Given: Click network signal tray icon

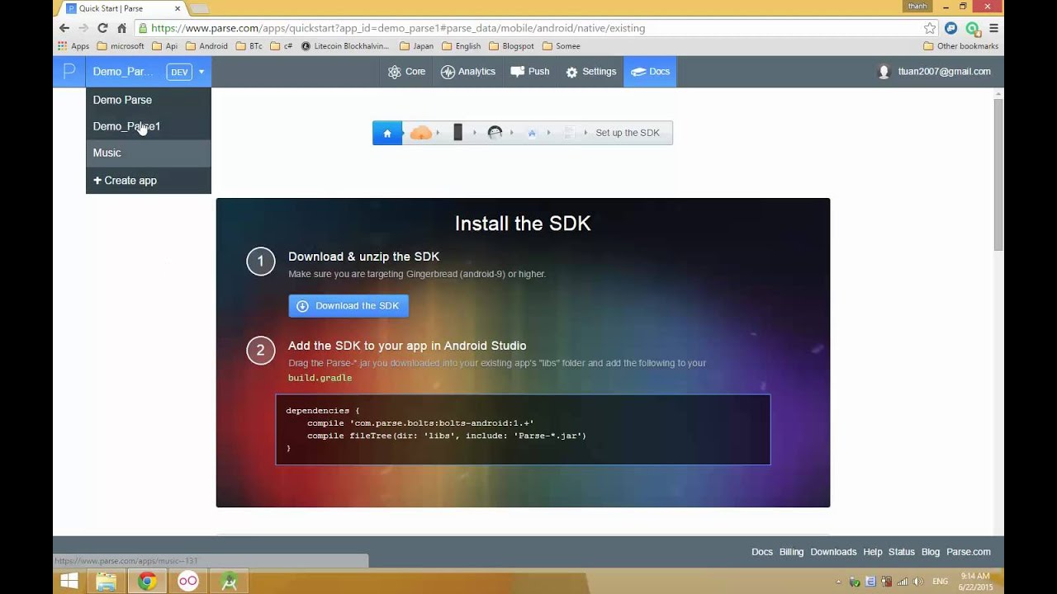Looking at the screenshot, I should [x=903, y=582].
